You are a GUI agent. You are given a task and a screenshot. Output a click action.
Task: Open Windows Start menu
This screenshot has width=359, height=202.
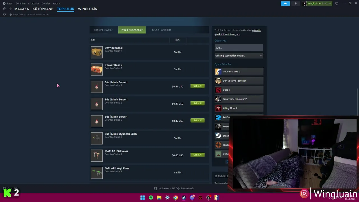(x=142, y=198)
